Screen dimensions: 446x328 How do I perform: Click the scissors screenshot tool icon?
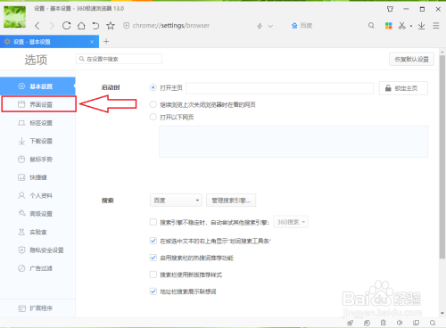[402, 26]
